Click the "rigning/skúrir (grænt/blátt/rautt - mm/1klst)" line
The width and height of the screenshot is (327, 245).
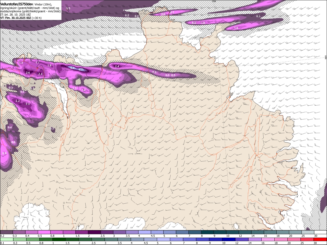[x=28, y=8]
